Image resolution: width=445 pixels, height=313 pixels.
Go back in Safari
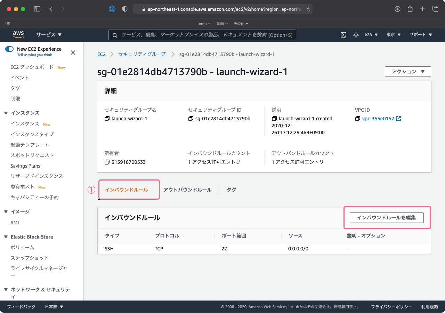click(51, 9)
